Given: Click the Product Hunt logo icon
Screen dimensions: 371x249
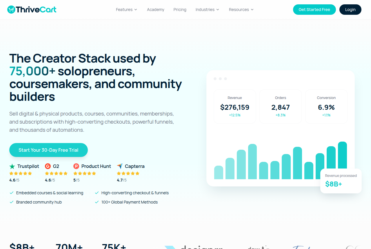Looking at the screenshot, I should [76, 166].
